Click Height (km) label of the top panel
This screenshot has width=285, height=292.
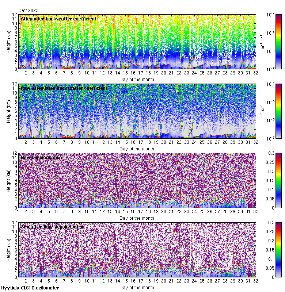(x=8, y=42)
